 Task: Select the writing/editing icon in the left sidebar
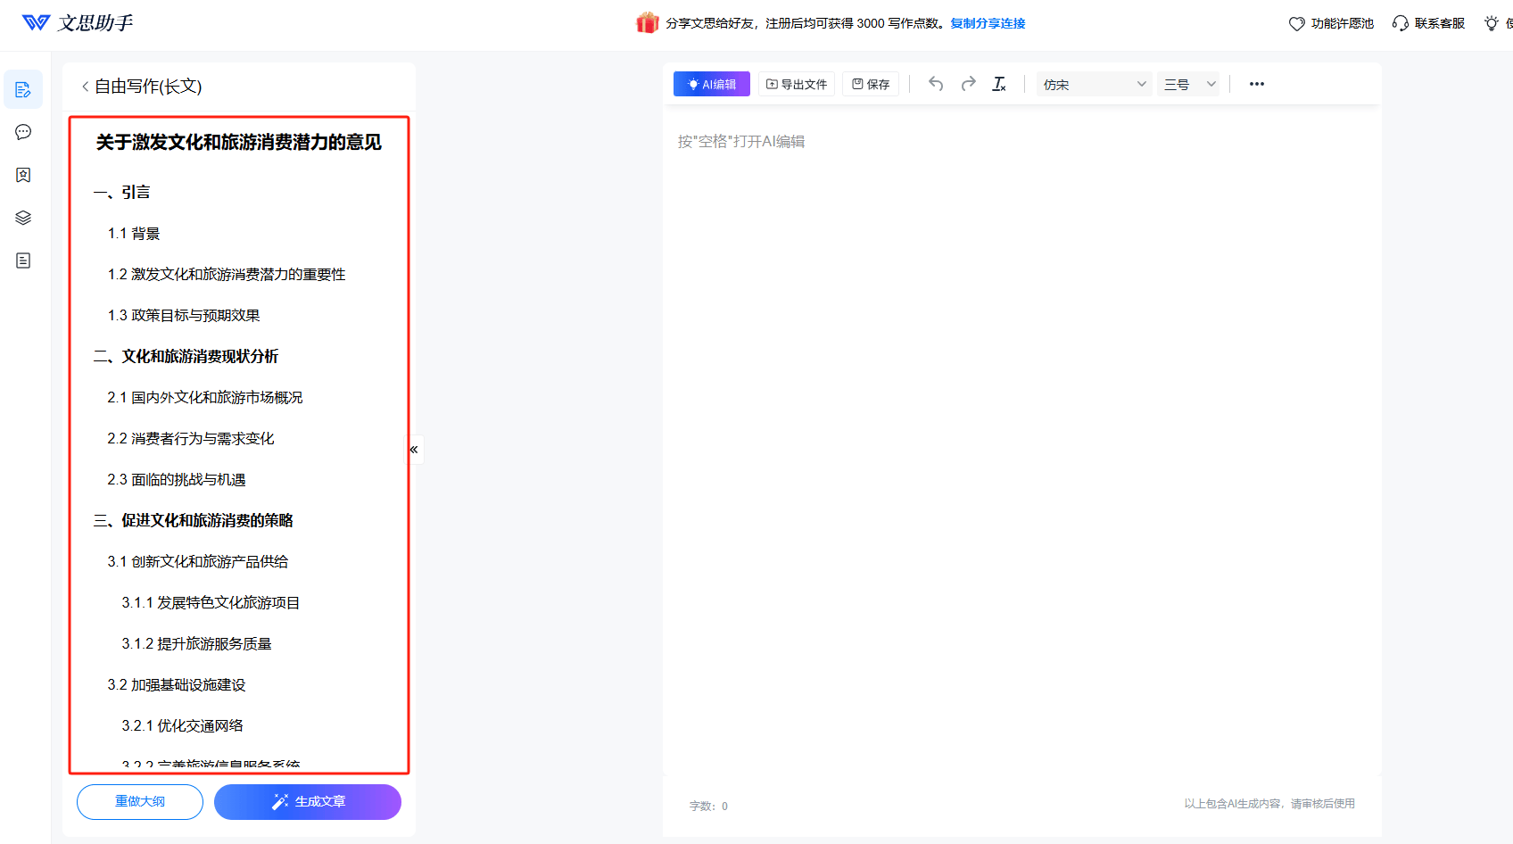point(23,89)
